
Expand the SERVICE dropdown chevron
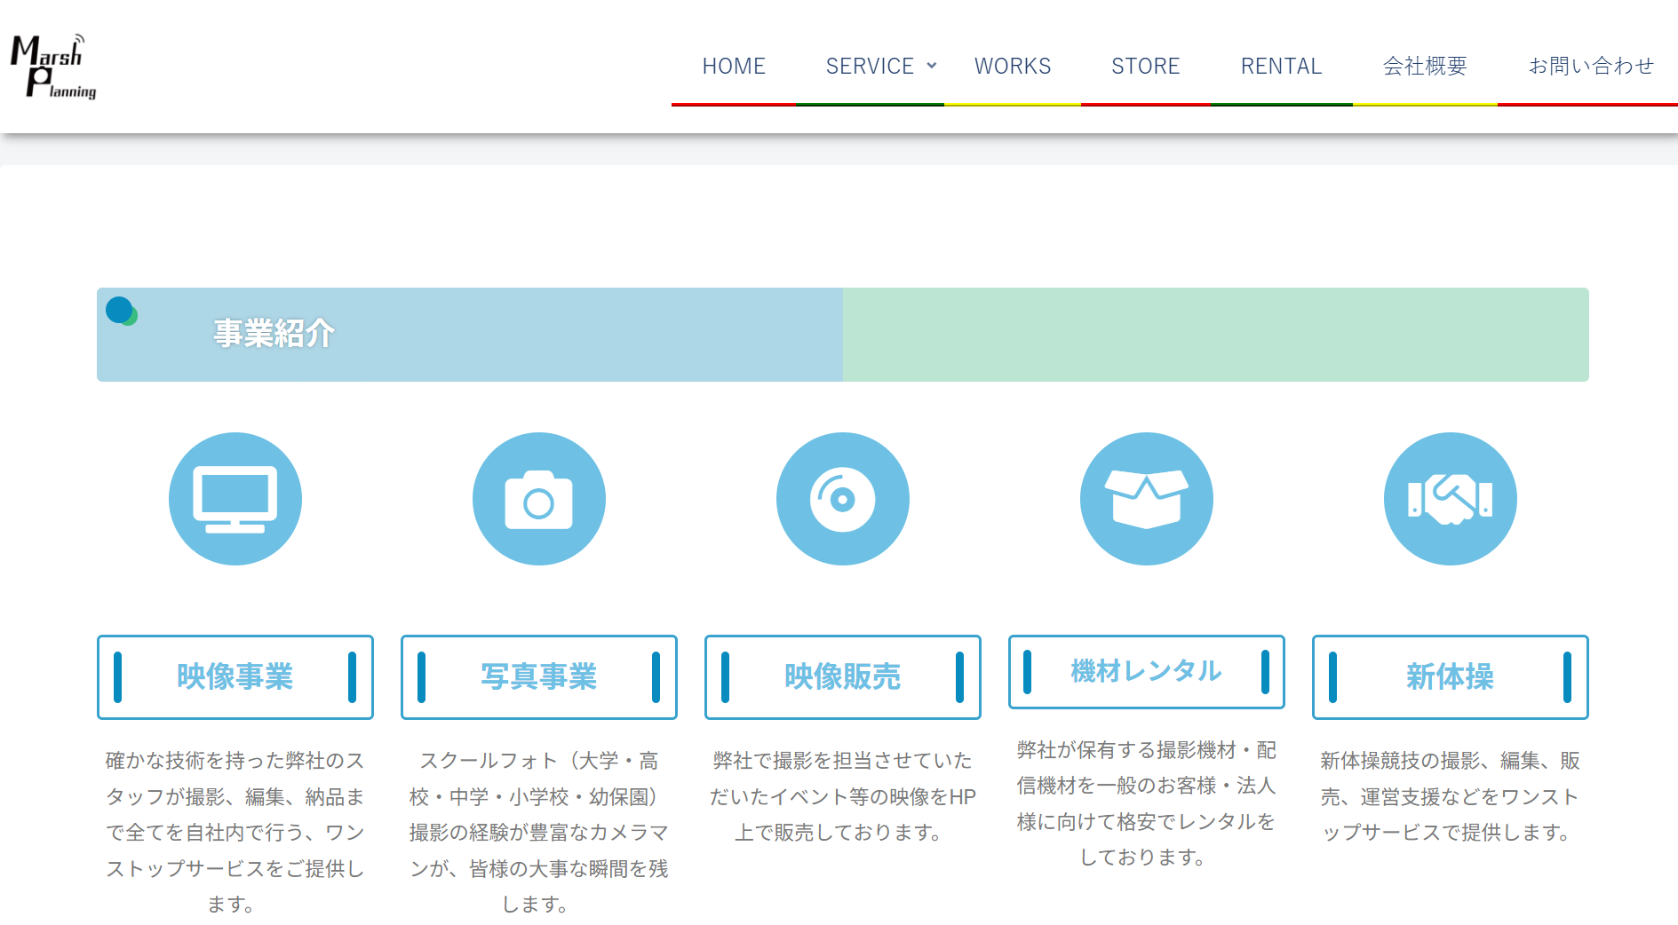tap(932, 66)
